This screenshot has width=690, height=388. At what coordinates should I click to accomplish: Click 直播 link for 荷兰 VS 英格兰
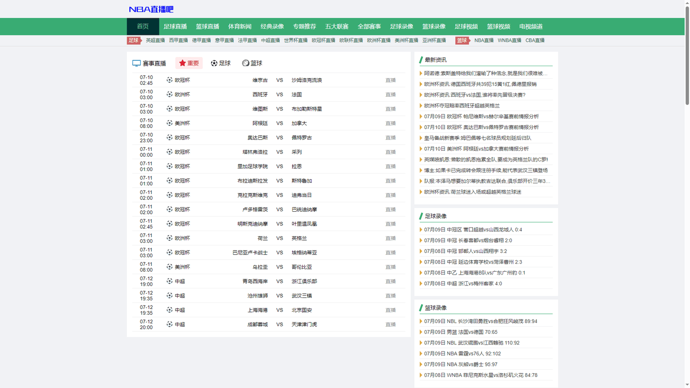click(x=391, y=238)
